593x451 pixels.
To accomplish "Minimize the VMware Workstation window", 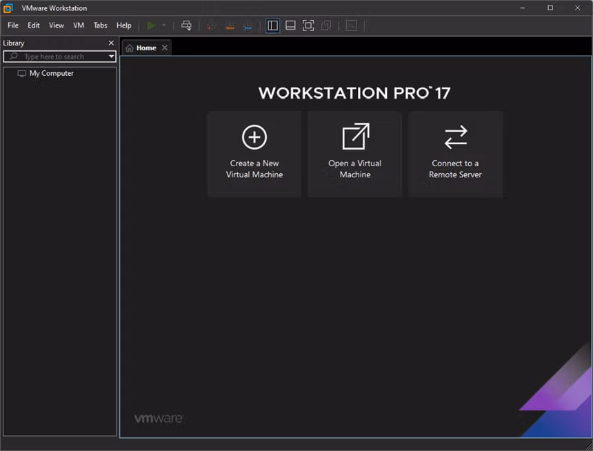I will tap(523, 8).
